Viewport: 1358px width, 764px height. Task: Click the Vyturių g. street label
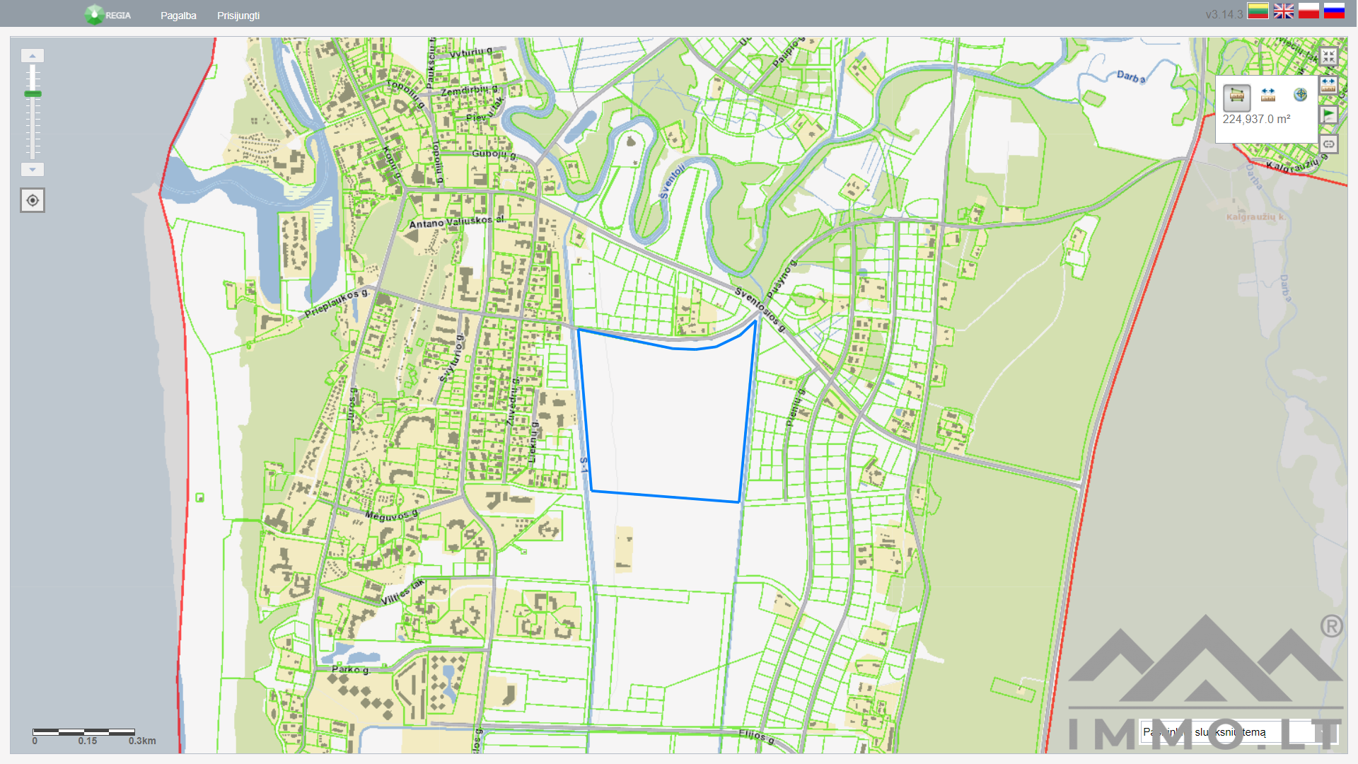coord(471,52)
